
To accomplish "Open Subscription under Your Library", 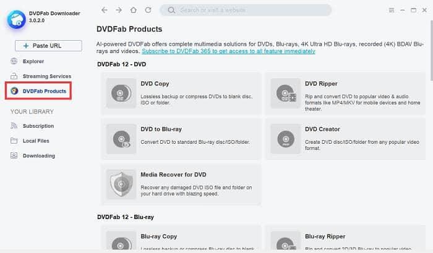I will point(38,126).
